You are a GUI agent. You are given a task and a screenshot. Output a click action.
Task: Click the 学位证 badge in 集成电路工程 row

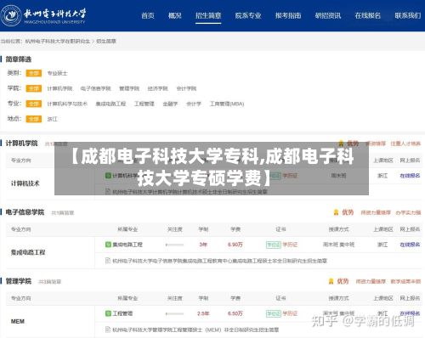[274, 245]
